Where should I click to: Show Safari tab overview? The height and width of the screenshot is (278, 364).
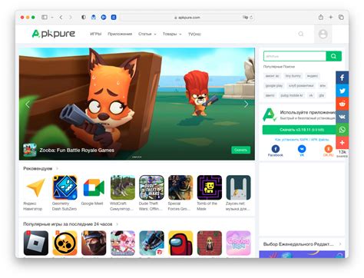click(x=341, y=17)
